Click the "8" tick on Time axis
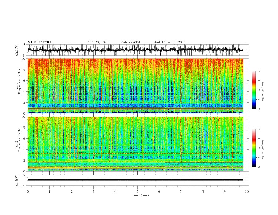The height and width of the screenshot is (215, 278). (x=203, y=191)
